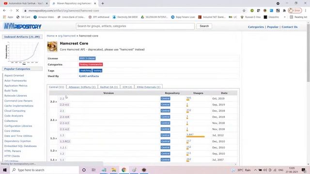Click the Central badge for version 2.2
The image size is (310, 174).
[x=165, y=99]
